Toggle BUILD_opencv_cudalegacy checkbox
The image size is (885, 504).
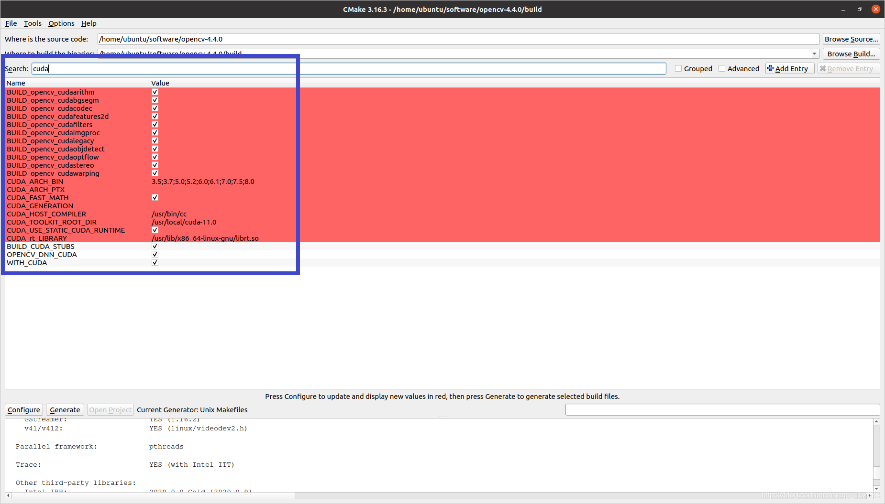point(155,141)
